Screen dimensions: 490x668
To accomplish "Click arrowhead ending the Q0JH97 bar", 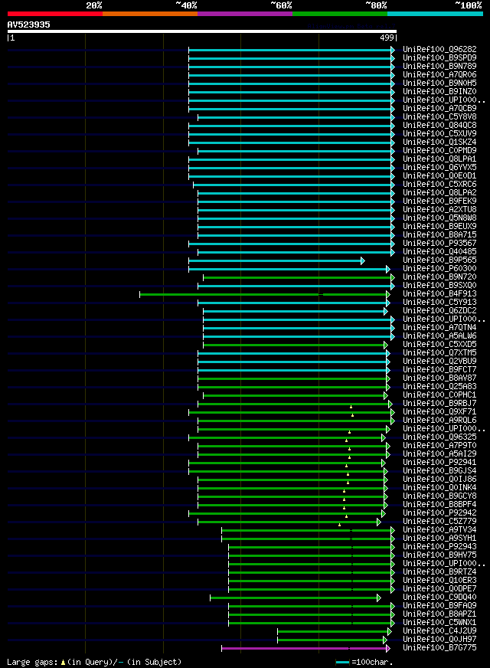I will point(385,640).
